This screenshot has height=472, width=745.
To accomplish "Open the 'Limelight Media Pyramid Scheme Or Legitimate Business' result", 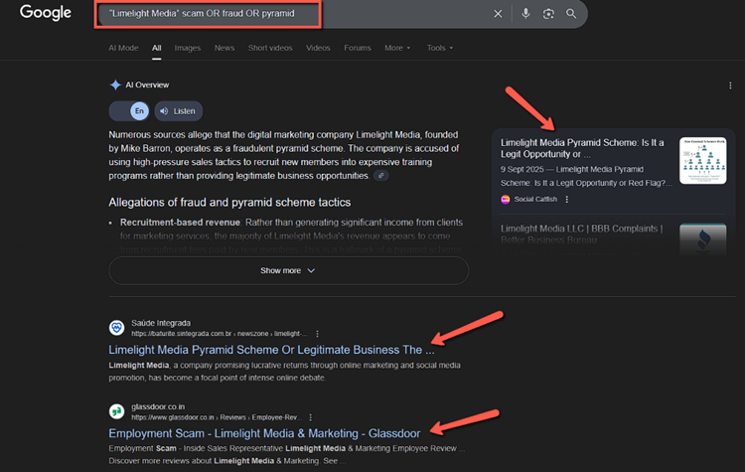I will point(271,350).
